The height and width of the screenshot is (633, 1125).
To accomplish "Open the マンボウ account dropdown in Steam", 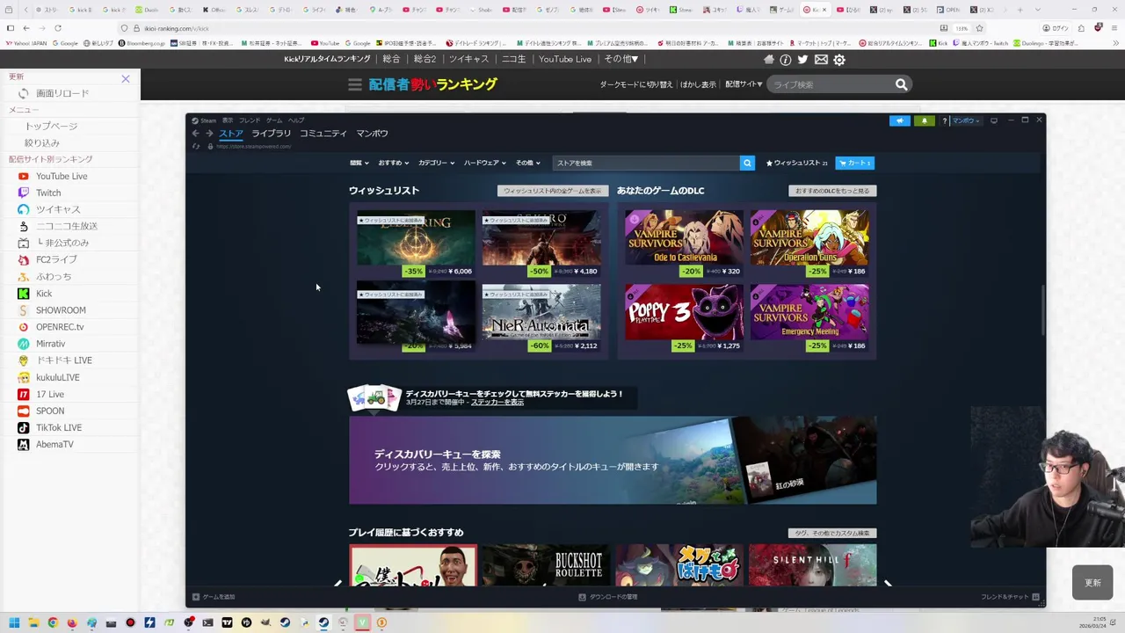I will click(x=966, y=120).
